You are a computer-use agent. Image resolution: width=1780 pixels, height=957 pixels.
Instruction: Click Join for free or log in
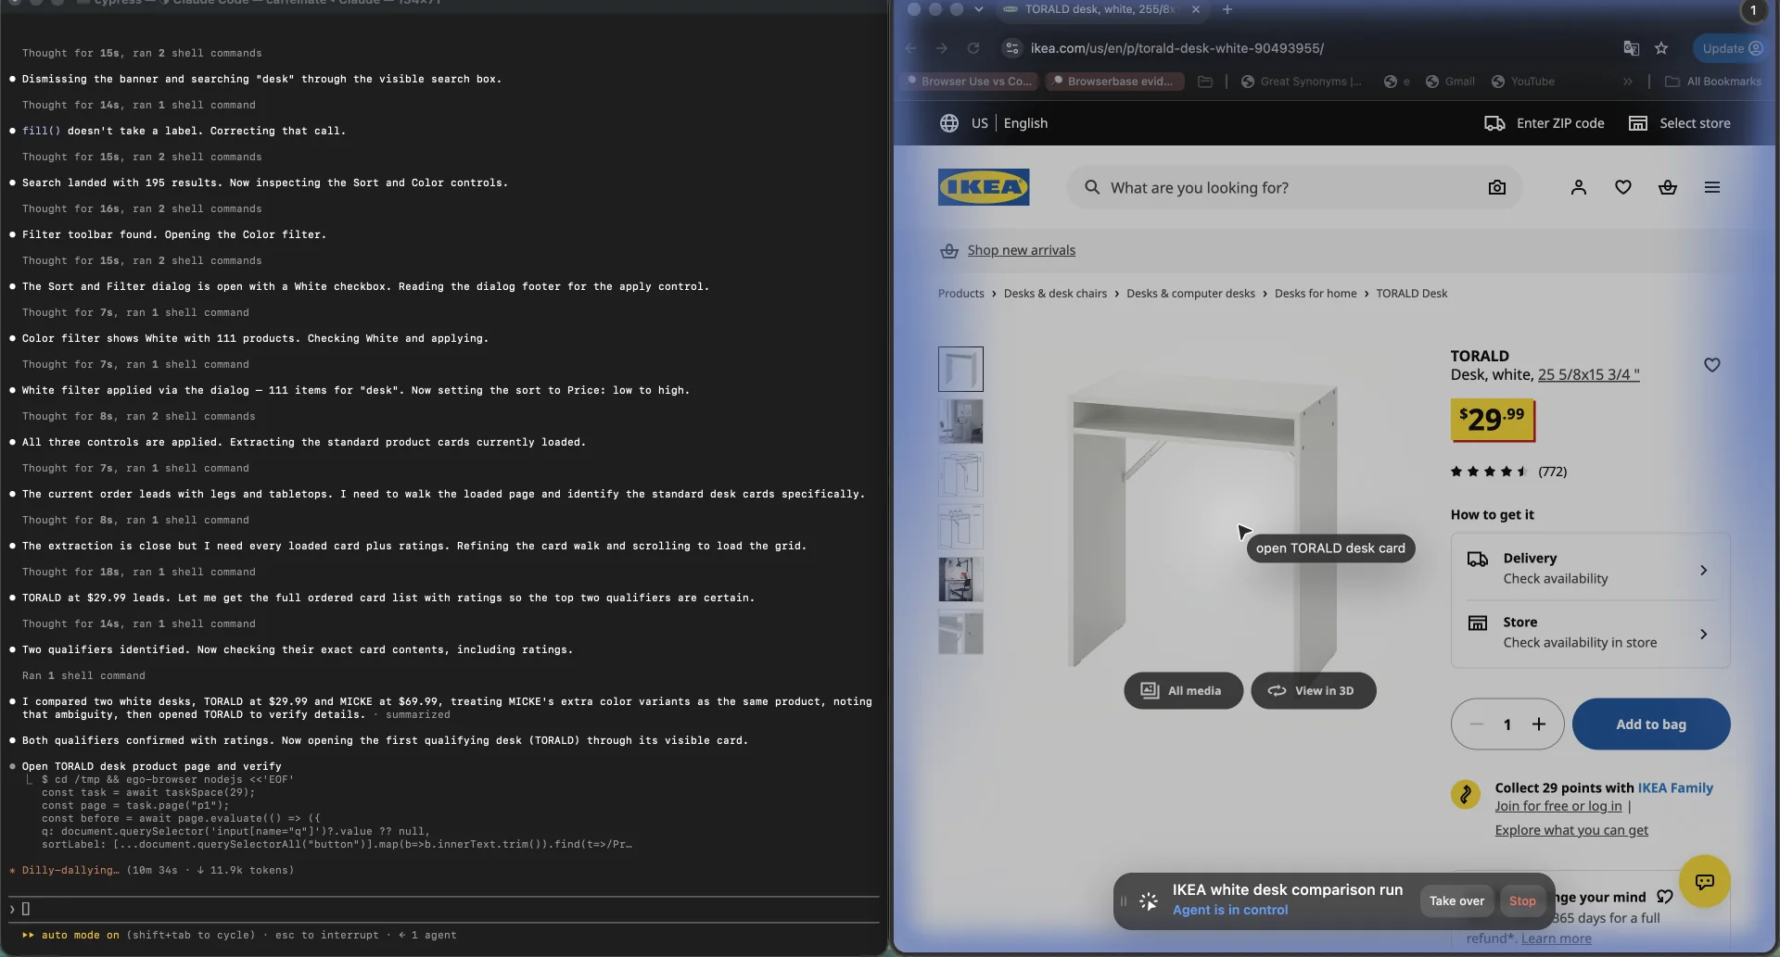click(1558, 806)
